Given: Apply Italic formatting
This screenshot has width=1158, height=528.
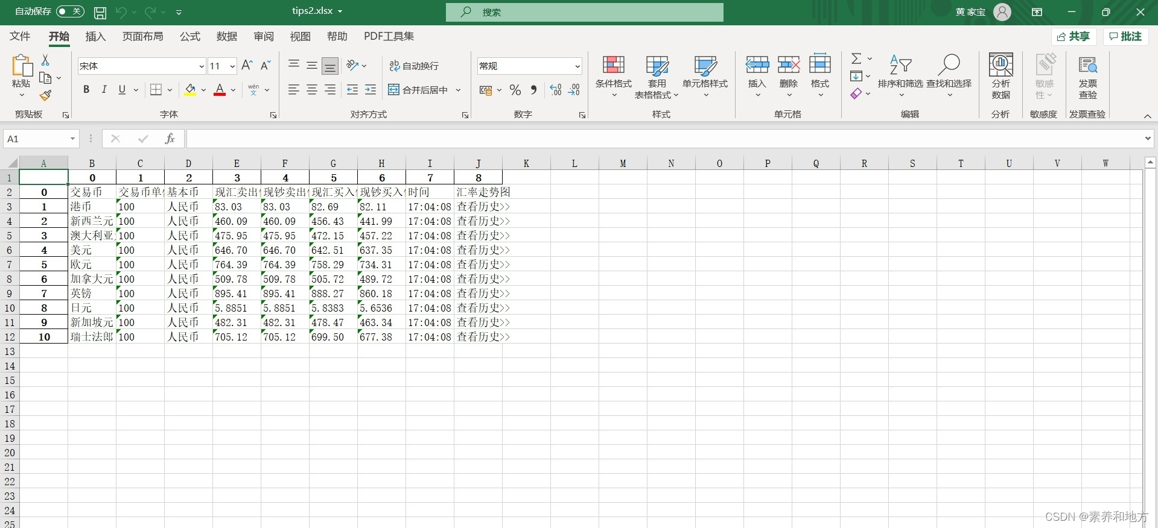Looking at the screenshot, I should (x=104, y=90).
